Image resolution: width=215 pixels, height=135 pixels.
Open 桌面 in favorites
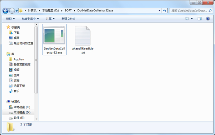click(x=16, y=38)
